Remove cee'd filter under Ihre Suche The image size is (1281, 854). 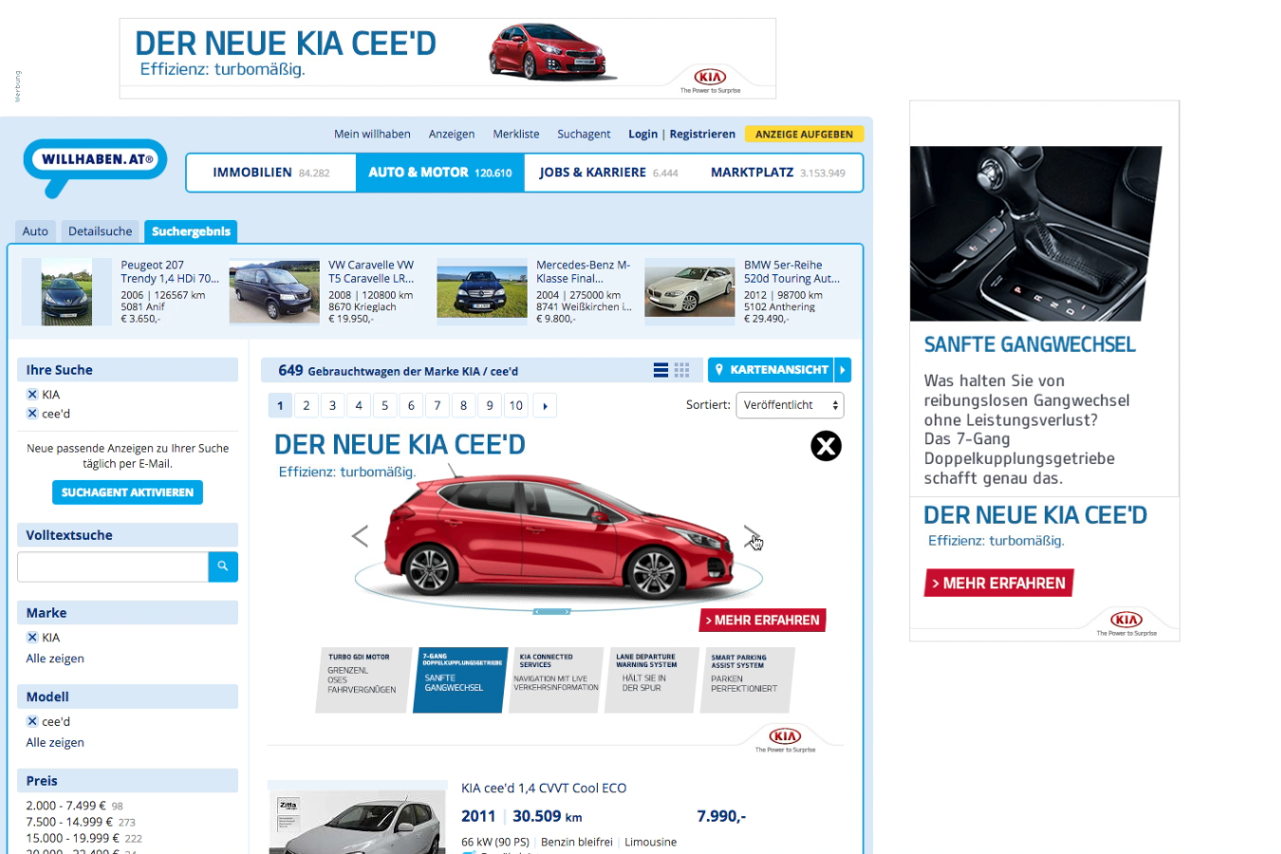click(32, 414)
